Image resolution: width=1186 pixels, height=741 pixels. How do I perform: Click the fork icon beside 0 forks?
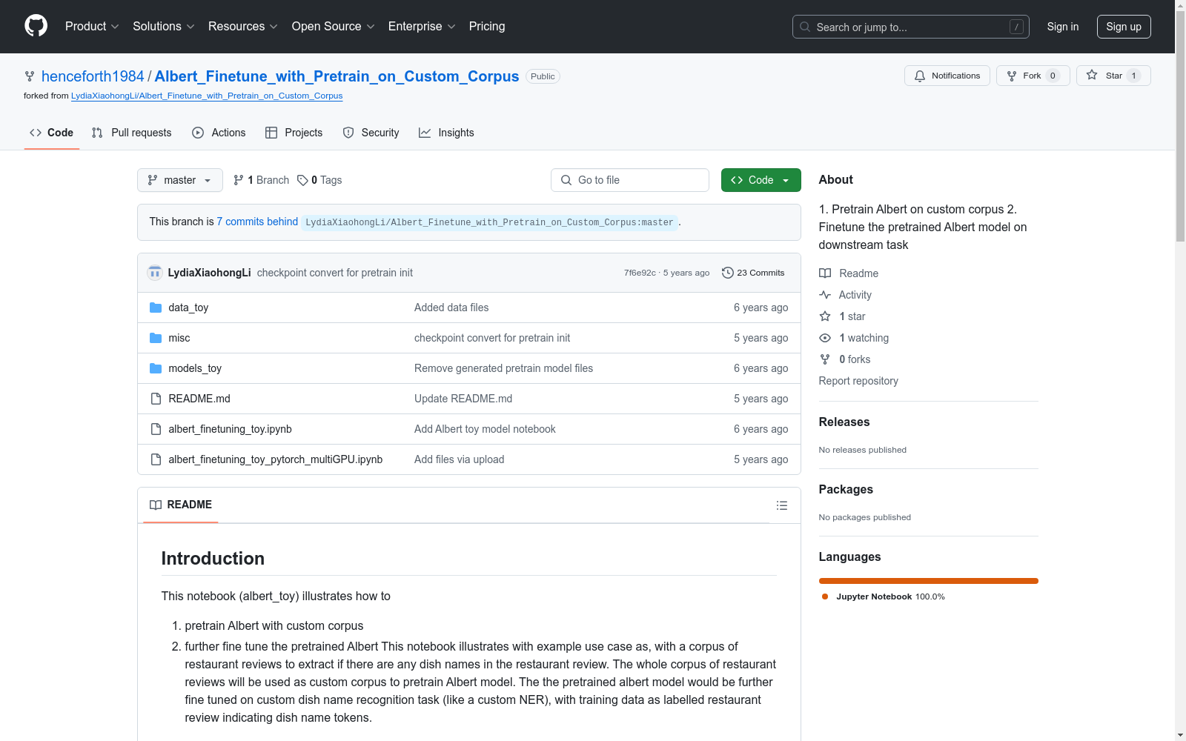[x=825, y=359]
